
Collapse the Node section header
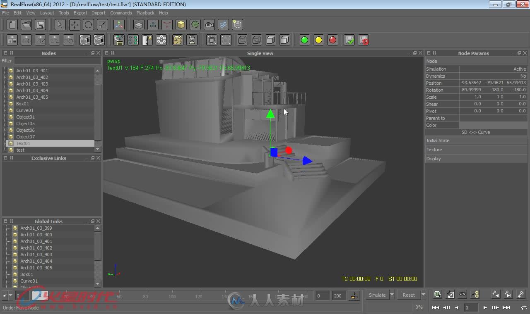tap(476, 61)
